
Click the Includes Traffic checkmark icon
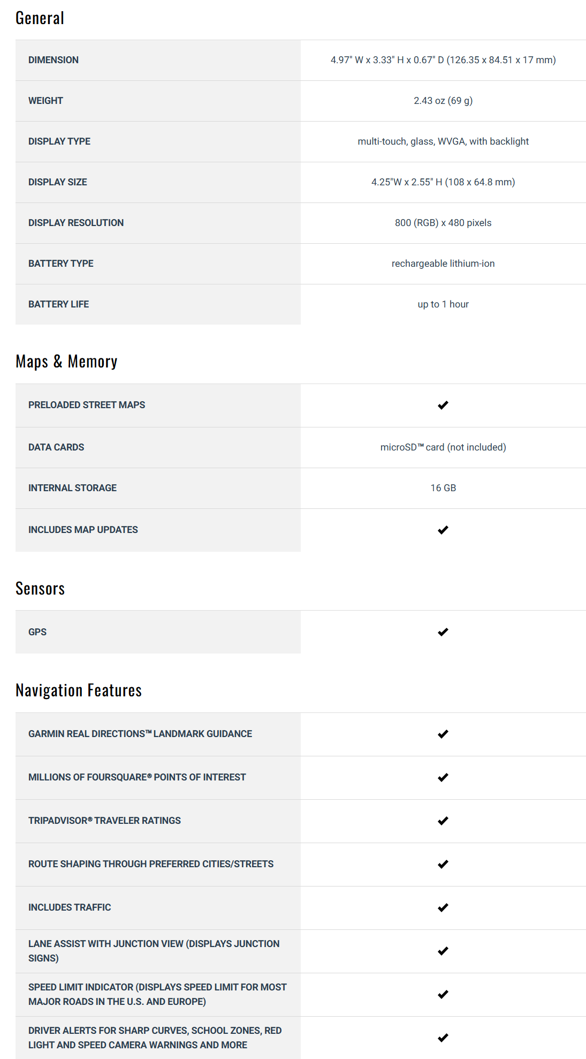coord(443,908)
